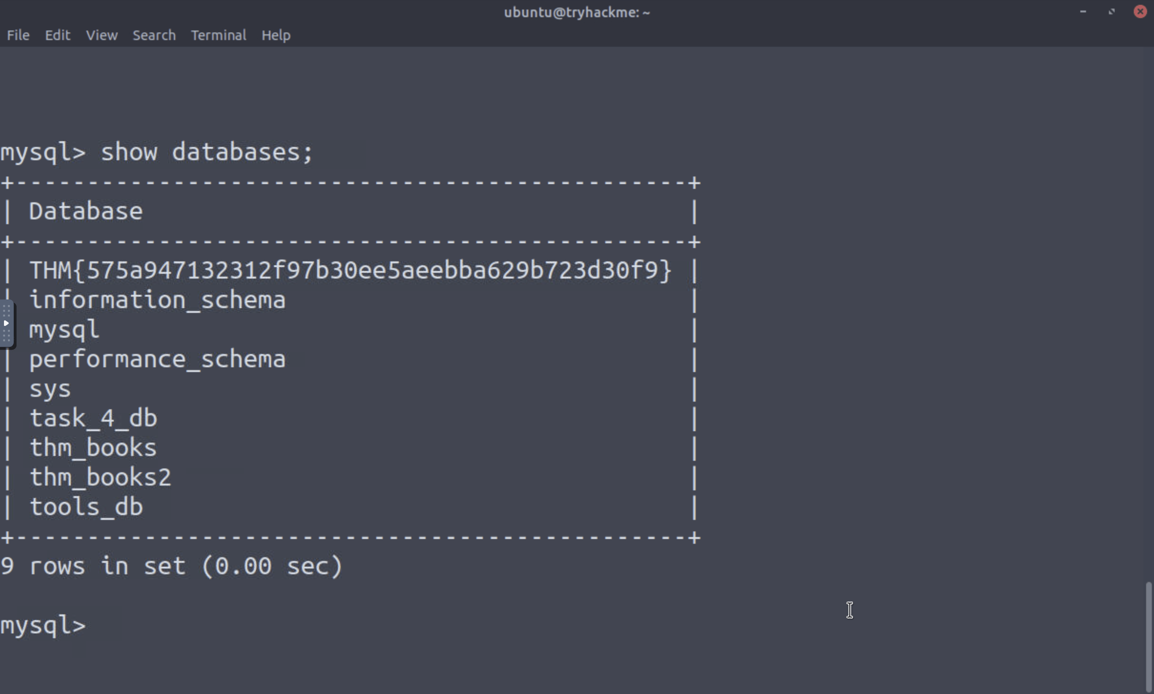Click the thm_books database row
Viewport: 1154px width, 694px height.
pos(93,448)
